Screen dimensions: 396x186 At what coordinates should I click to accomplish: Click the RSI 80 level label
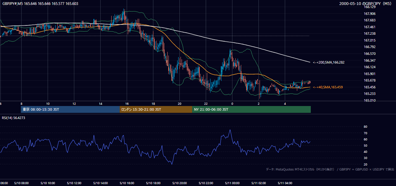[x=366, y=127]
